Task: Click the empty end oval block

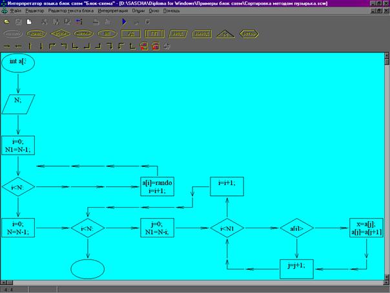Action: [x=87, y=266]
